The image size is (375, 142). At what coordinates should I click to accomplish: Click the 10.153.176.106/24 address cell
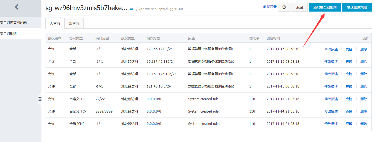162,74
